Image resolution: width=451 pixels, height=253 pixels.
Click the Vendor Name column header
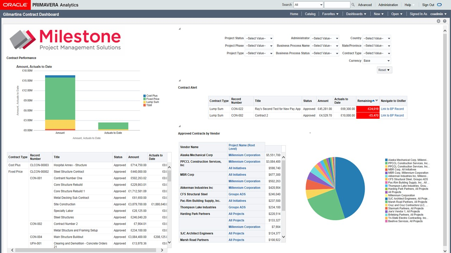point(203,147)
